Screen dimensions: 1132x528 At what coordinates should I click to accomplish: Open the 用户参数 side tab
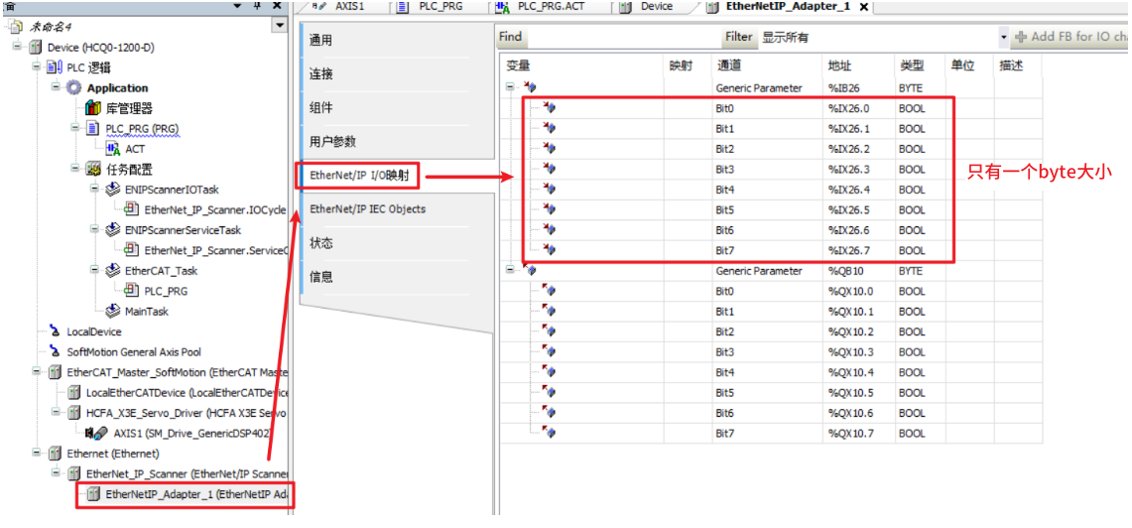click(332, 142)
